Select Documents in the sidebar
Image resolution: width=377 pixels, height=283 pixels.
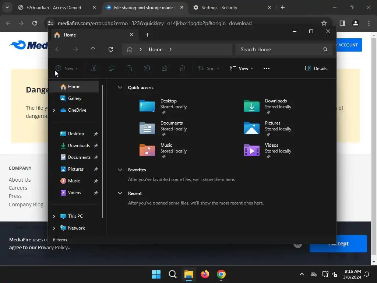(x=79, y=157)
